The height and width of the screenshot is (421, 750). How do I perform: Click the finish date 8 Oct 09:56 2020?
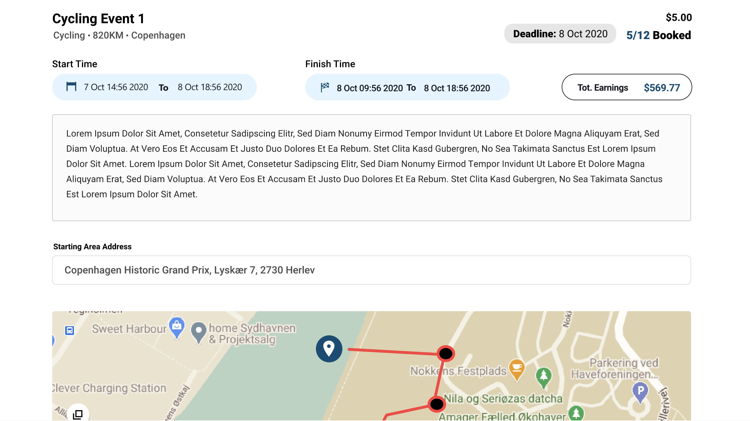pos(370,88)
